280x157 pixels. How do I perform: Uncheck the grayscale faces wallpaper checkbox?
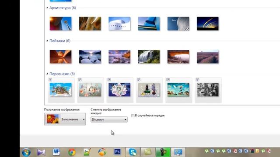tap(197, 79)
